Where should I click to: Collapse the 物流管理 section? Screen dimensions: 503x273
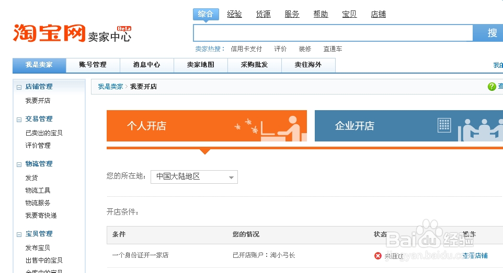point(19,164)
